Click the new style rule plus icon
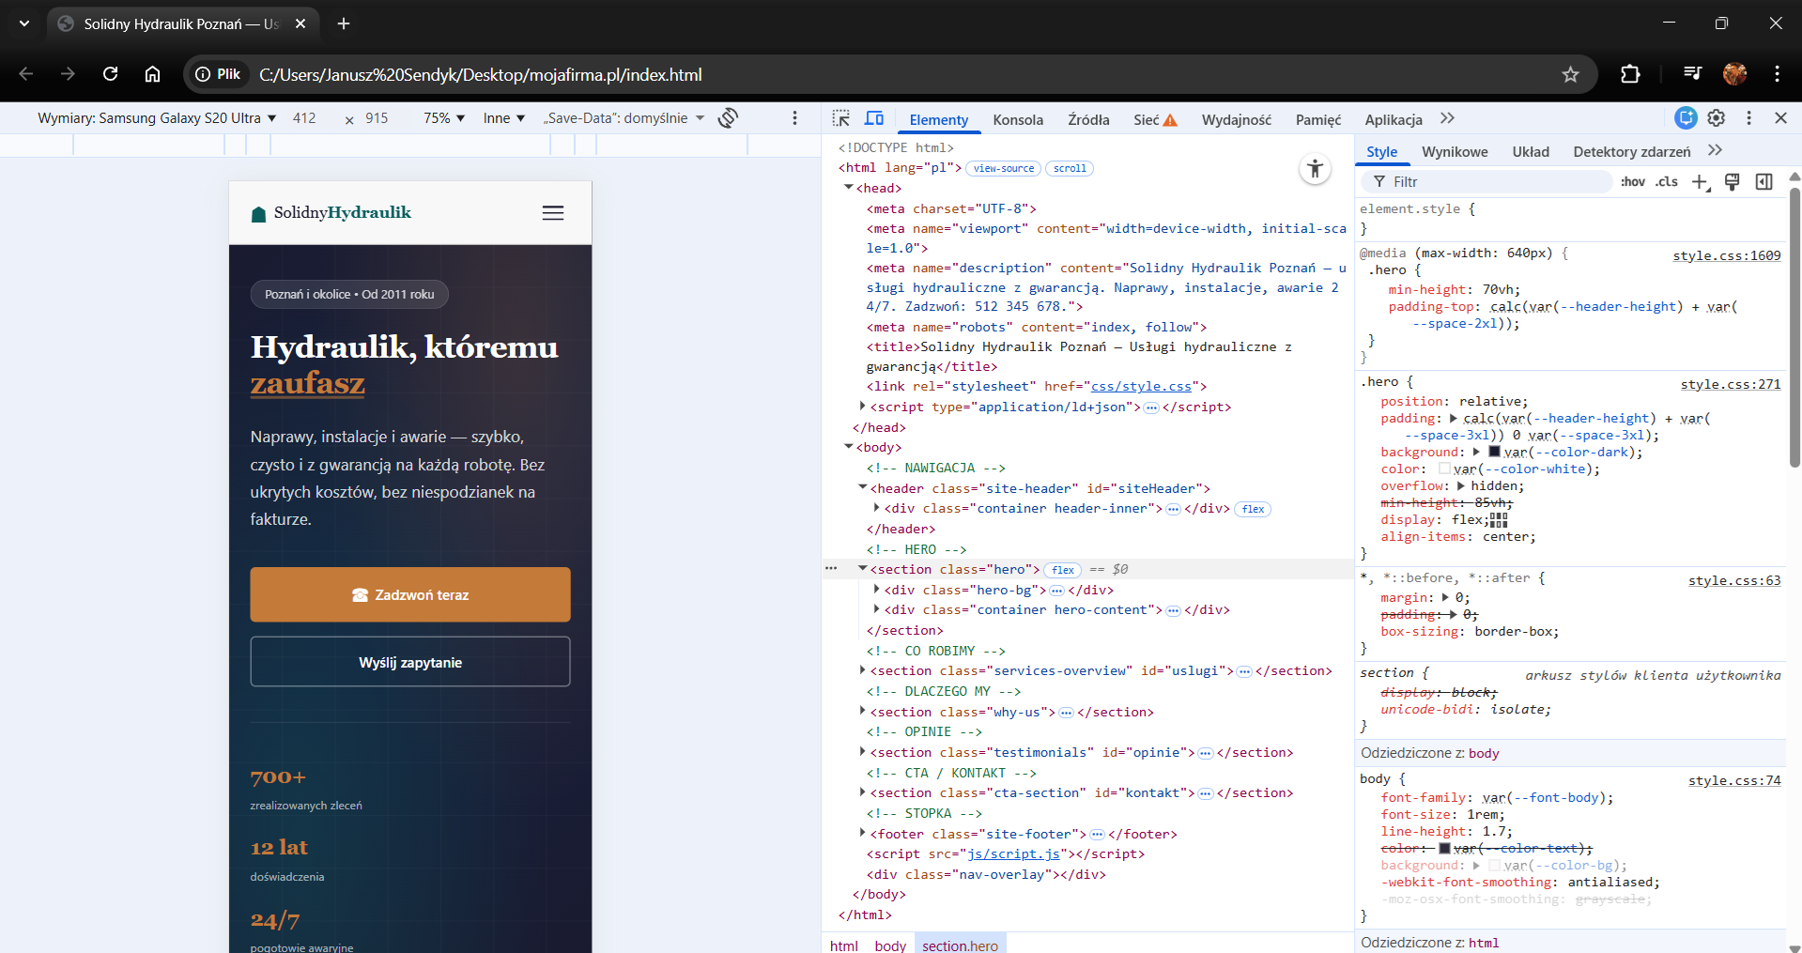This screenshot has height=953, width=1802. click(x=1700, y=182)
